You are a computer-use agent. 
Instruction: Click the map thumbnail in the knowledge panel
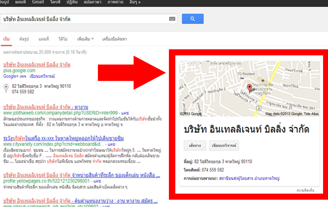point(249,89)
